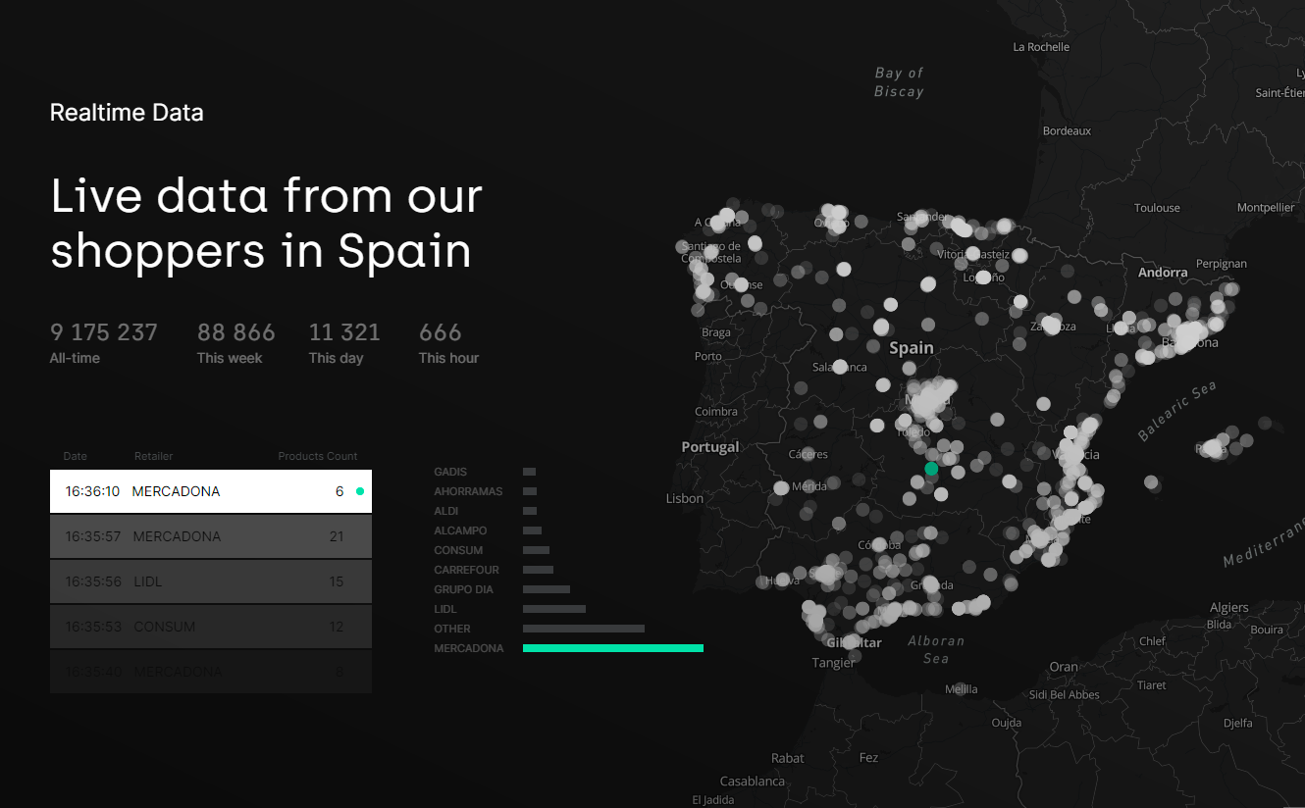Select the 16:35:56 LIDL row

click(x=210, y=581)
